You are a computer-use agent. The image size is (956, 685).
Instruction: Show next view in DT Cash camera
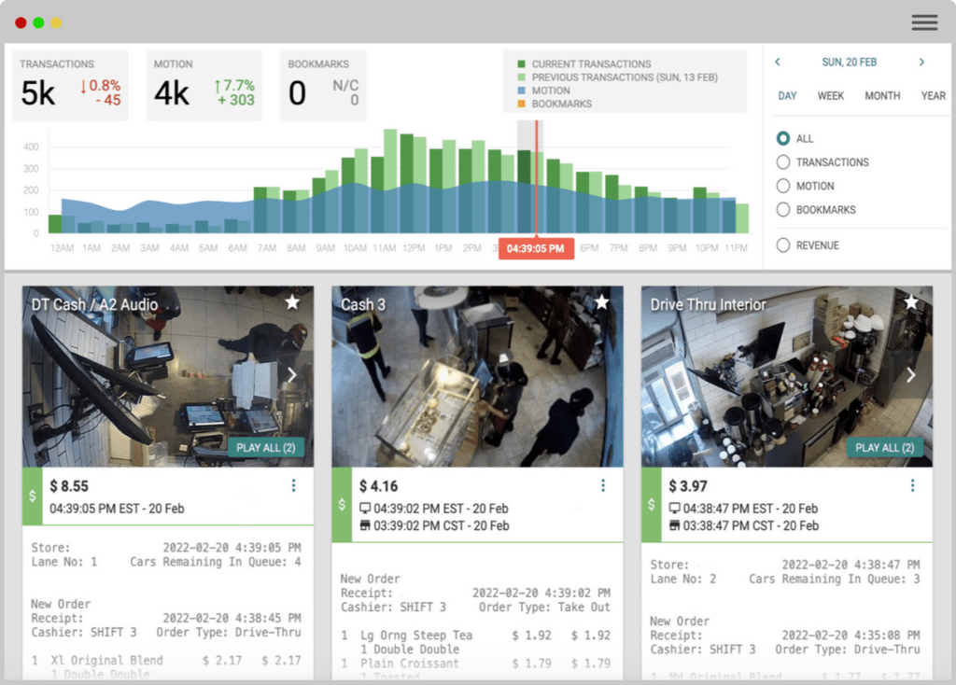(x=292, y=375)
